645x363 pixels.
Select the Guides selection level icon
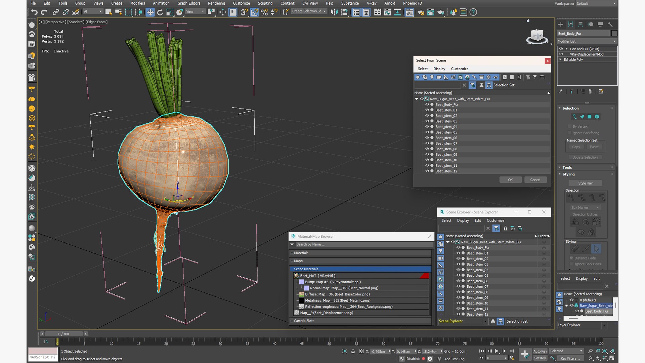574,117
